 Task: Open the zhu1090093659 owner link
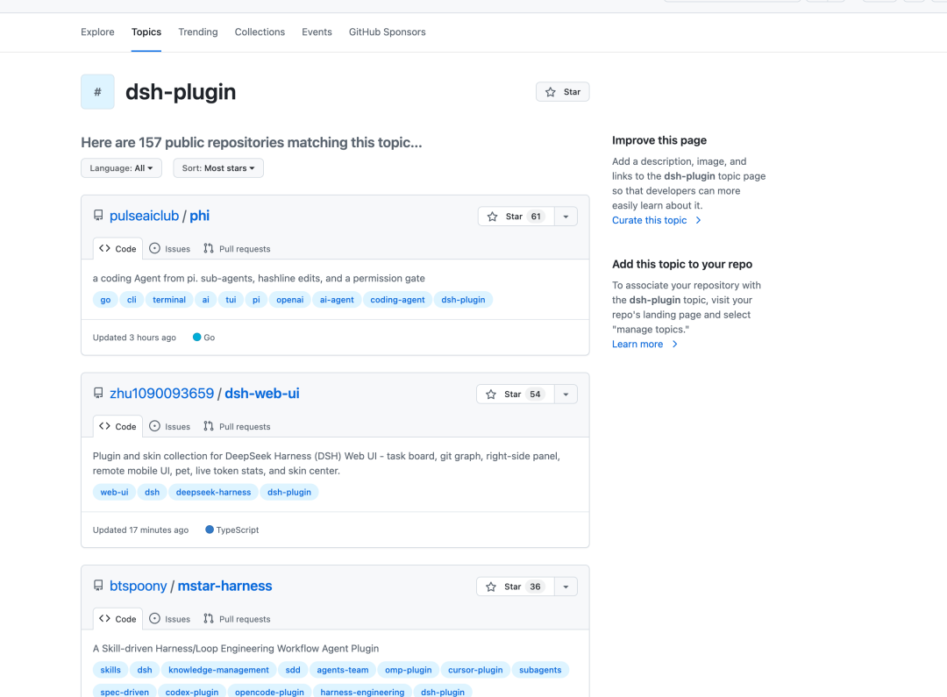coord(162,393)
